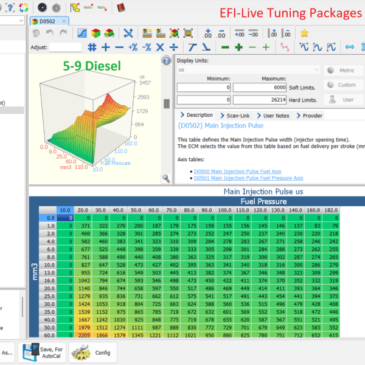Click the Hard Limits maximum field showing 26214
Image resolution: width=365 pixels, height=365 pixels.
(x=260, y=100)
